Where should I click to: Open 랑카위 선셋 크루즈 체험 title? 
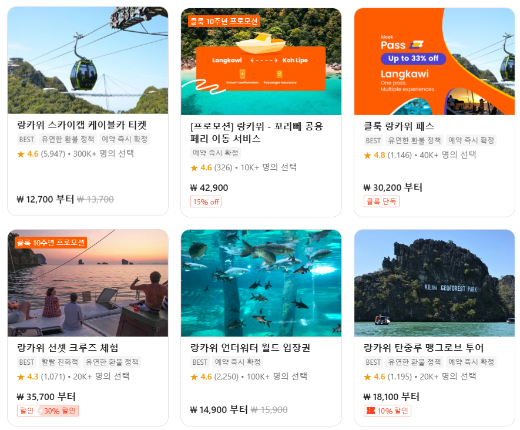(68, 348)
